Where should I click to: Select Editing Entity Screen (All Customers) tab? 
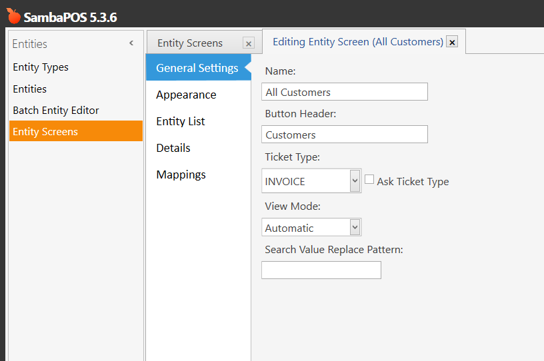tap(358, 41)
